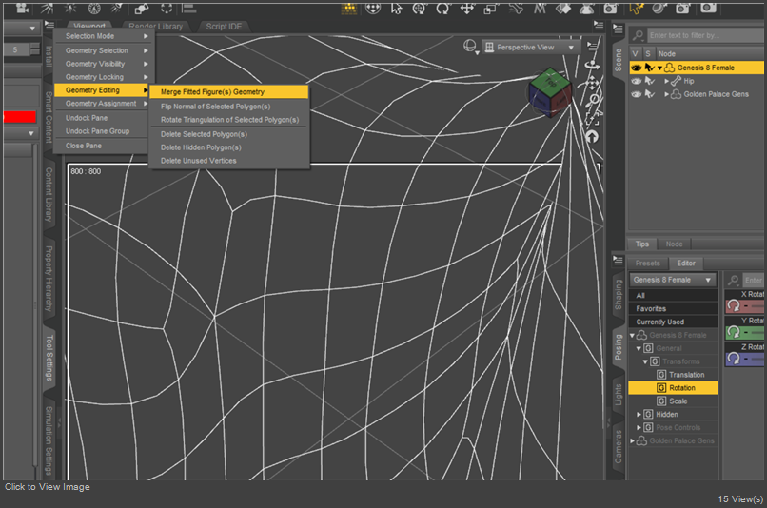This screenshot has height=508, width=767.
Task: Choose Merge Fitted Figure(s) Geometry
Action: tap(229, 92)
